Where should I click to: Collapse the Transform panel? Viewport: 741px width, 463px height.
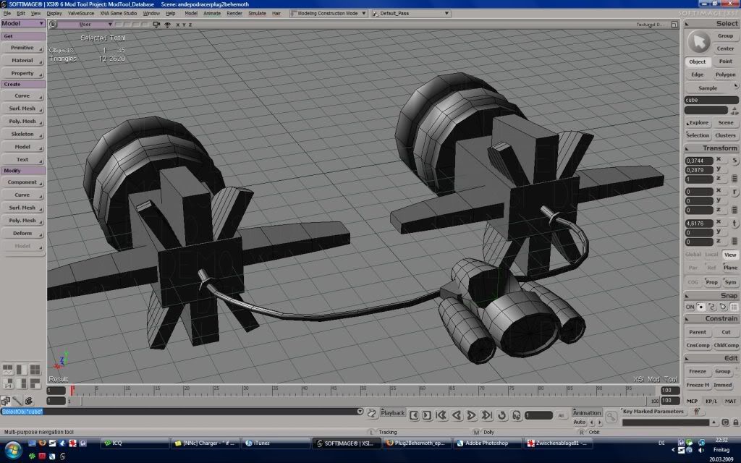687,149
